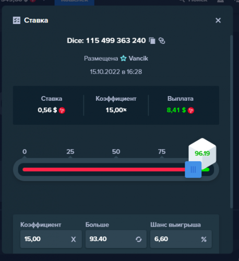Copy link icon next to Dice ID
The height and width of the screenshot is (261, 239).
click(162, 41)
